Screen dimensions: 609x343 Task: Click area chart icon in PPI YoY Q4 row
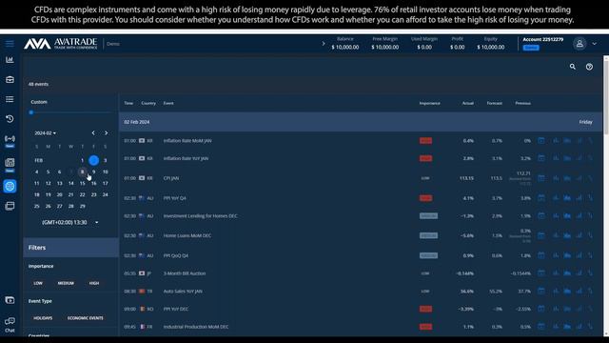[567, 198]
